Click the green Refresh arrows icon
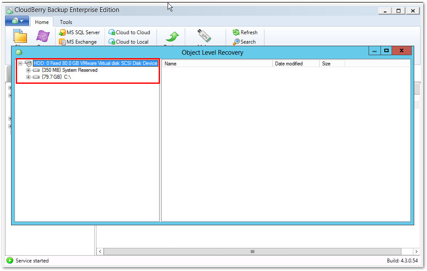427x271 pixels. point(236,32)
